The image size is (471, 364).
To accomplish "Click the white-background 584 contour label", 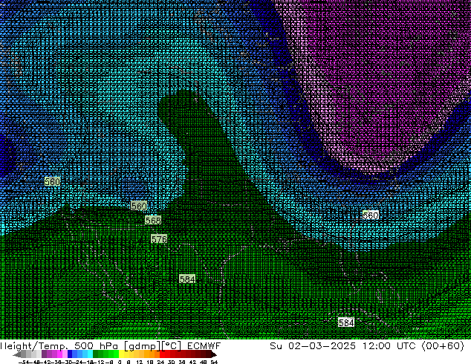I will tap(346, 322).
